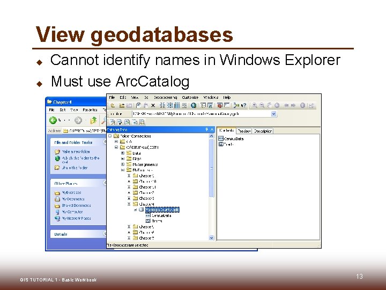Screen dimensions: 386x290
Task: Click CensusData icon in Contents pane
Action: 221,139
